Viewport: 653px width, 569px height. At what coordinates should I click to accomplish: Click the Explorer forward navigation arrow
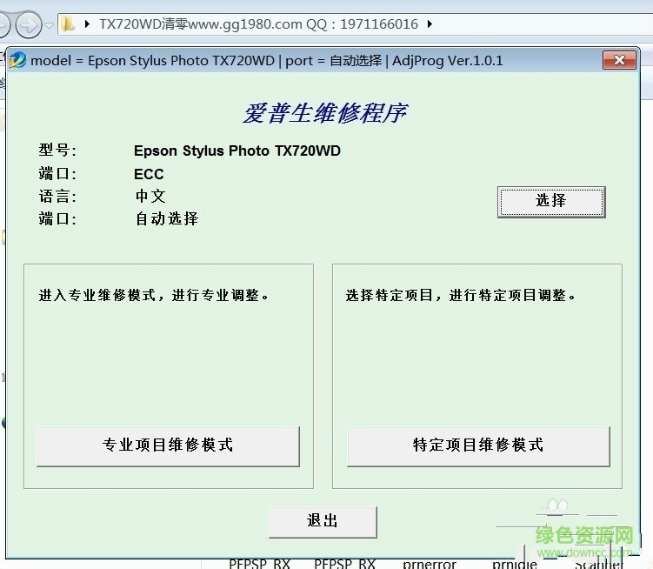pos(29,25)
